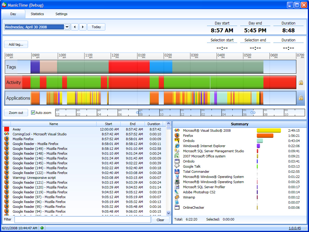This screenshot has width=309, height=232.
Task: Switch to the Statistics tab
Action: click(x=37, y=14)
